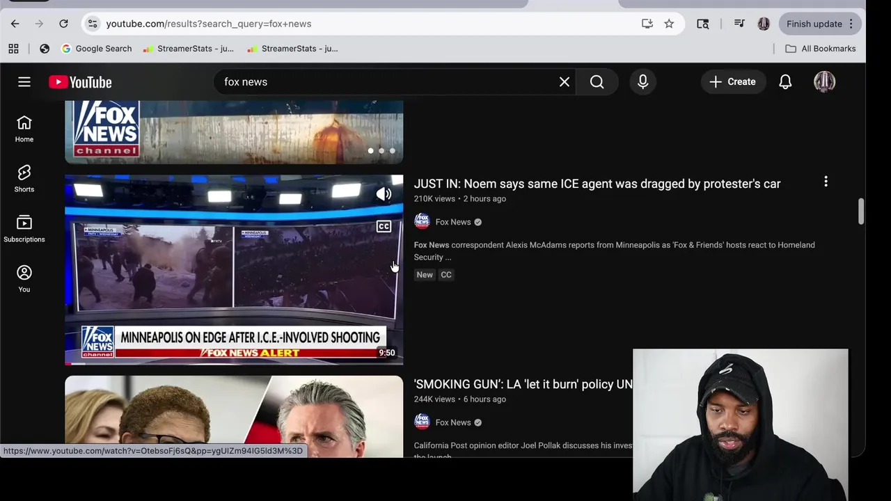This screenshot has height=501, width=891.
Task: Click the second carousel dot on Fox News banner
Action: (x=381, y=150)
